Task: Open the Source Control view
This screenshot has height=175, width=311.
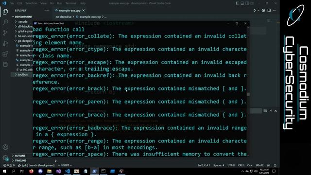Action: coord(5,33)
